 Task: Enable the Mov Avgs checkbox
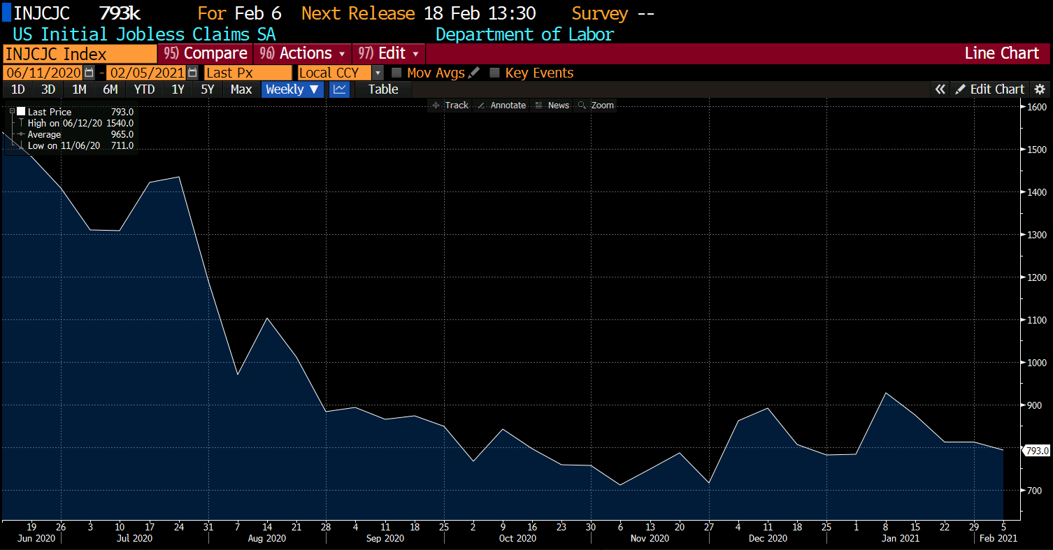pyautogui.click(x=396, y=73)
